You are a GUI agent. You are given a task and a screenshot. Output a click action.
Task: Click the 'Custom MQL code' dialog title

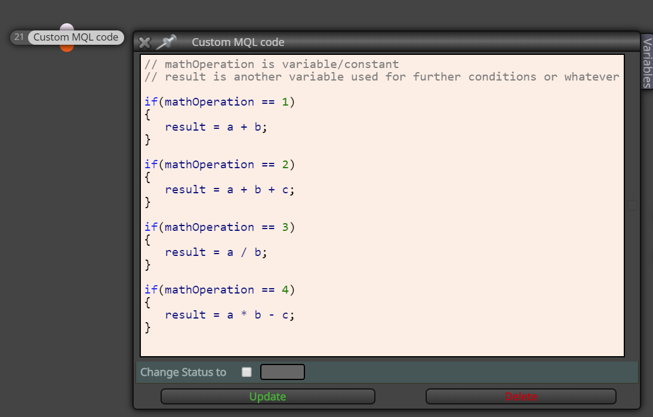[238, 42]
